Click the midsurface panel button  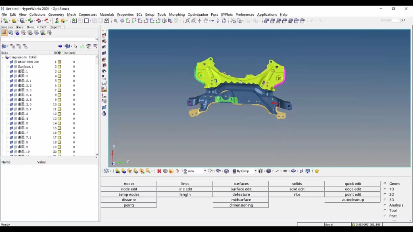coord(241,200)
